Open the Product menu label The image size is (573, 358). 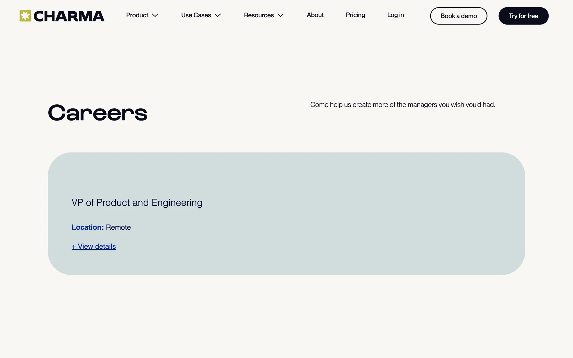[x=137, y=15]
